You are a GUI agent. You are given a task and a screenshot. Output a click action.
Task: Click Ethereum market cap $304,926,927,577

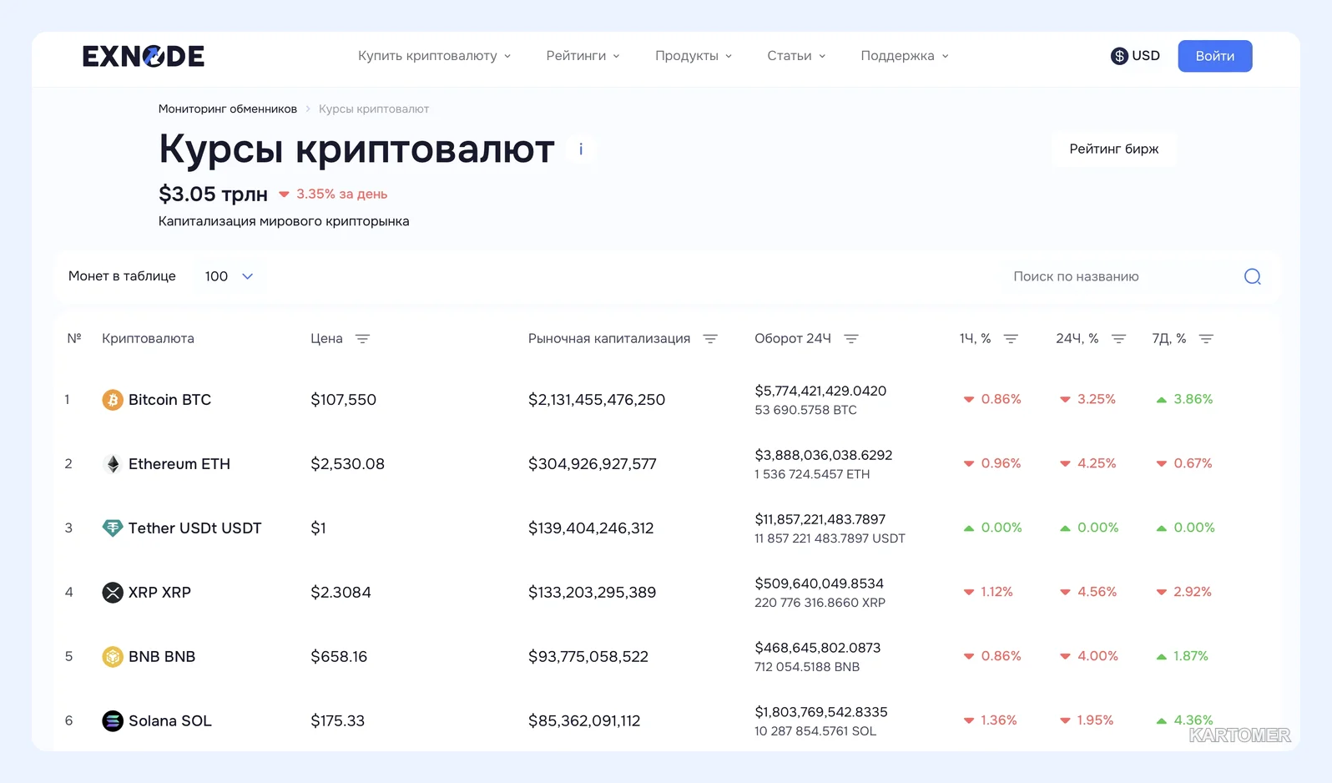point(593,464)
